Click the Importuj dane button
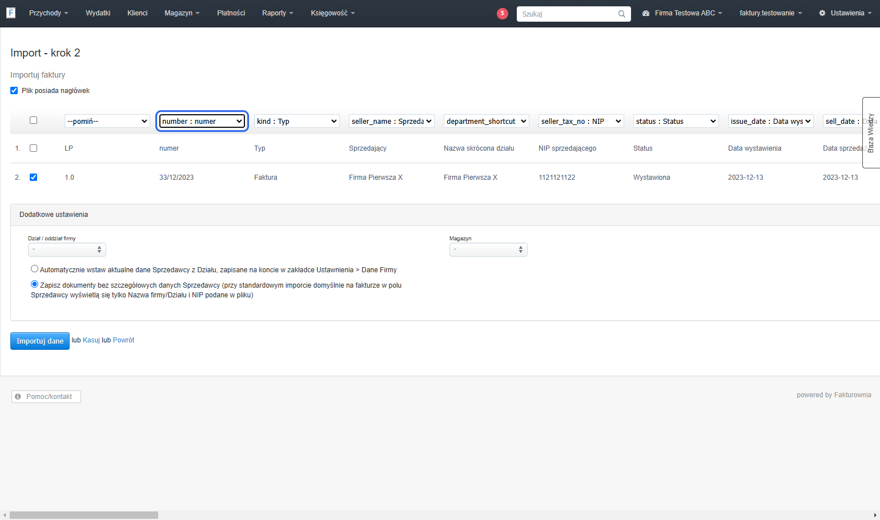The width and height of the screenshot is (880, 520). 40,341
